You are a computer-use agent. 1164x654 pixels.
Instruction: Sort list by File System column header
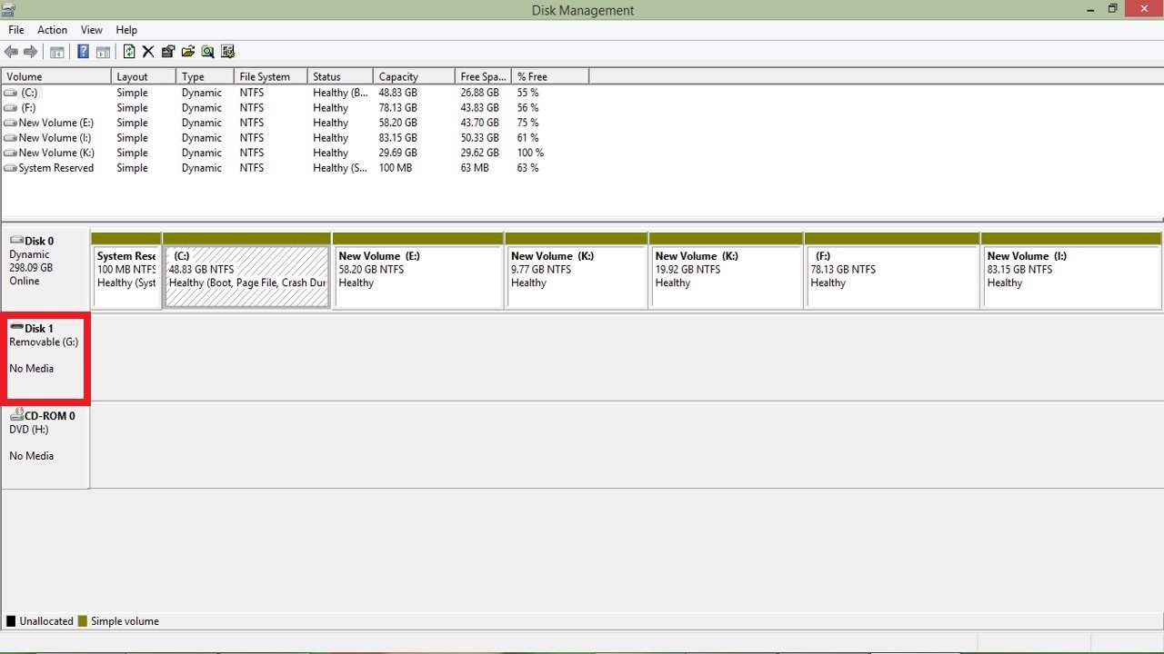[264, 77]
